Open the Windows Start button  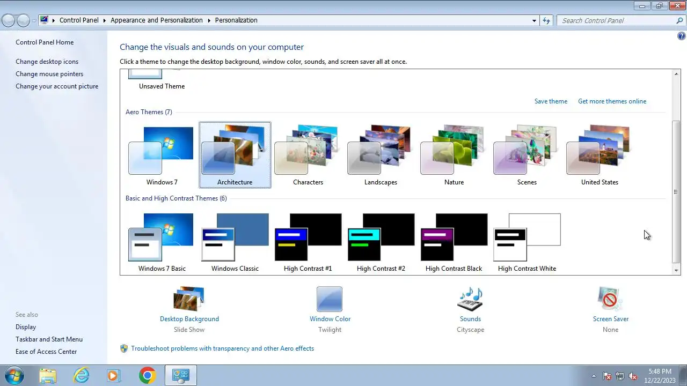click(x=14, y=375)
